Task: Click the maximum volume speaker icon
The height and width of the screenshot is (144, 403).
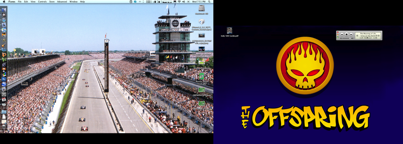Action: (352, 38)
